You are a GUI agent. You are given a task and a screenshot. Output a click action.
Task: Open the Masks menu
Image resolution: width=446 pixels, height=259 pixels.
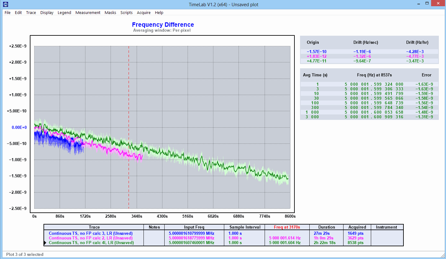point(110,13)
